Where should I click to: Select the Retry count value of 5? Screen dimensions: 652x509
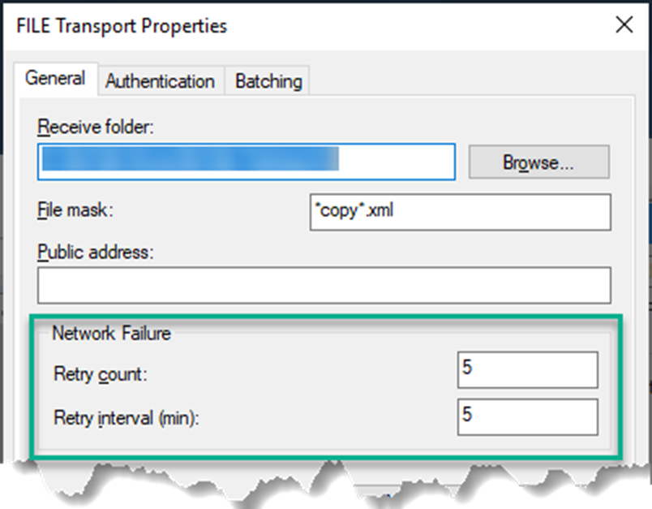click(x=527, y=369)
